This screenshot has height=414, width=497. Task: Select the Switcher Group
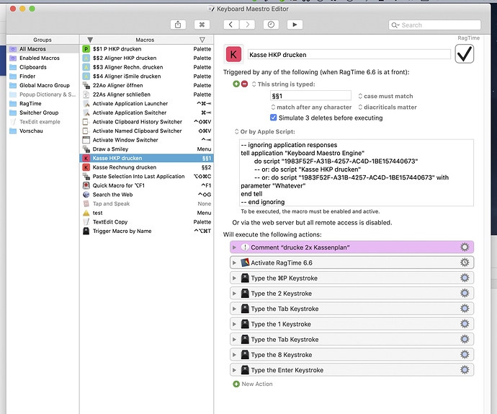point(42,113)
